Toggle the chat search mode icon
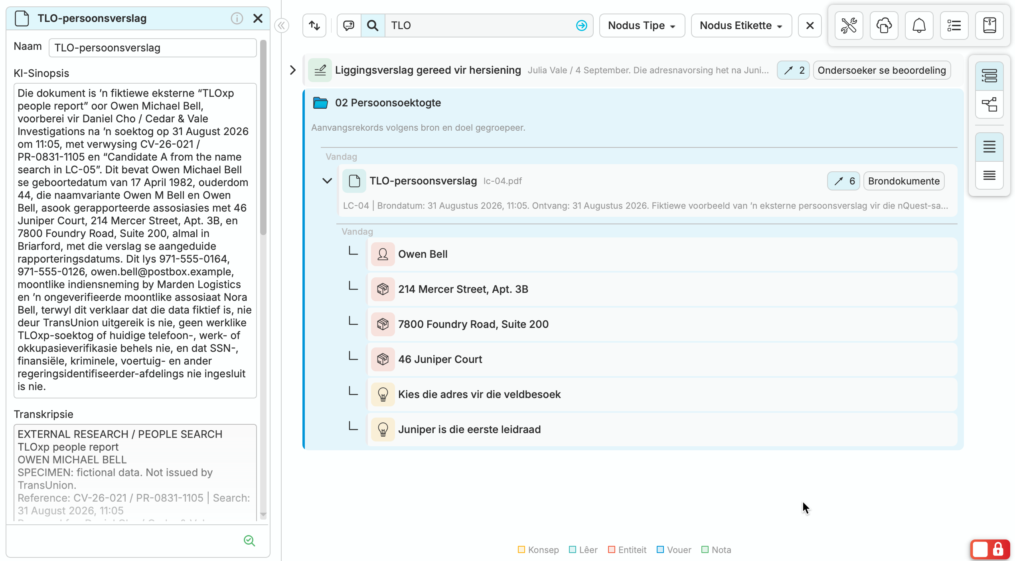This screenshot has height=561, width=1015. (349, 25)
